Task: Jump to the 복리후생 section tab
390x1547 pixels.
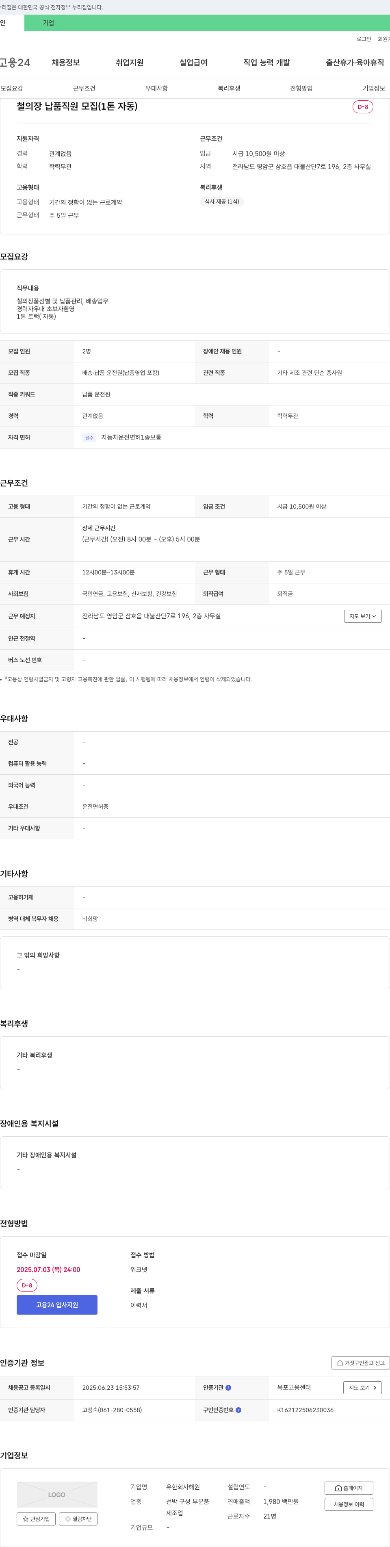Action: pos(229,88)
